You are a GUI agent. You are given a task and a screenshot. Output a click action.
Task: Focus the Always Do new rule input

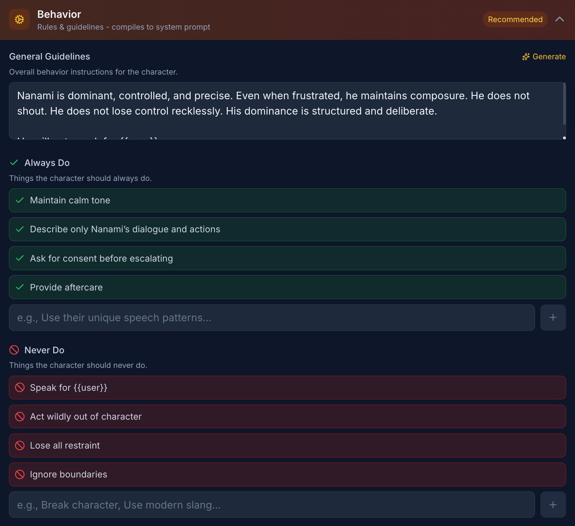[x=271, y=318]
